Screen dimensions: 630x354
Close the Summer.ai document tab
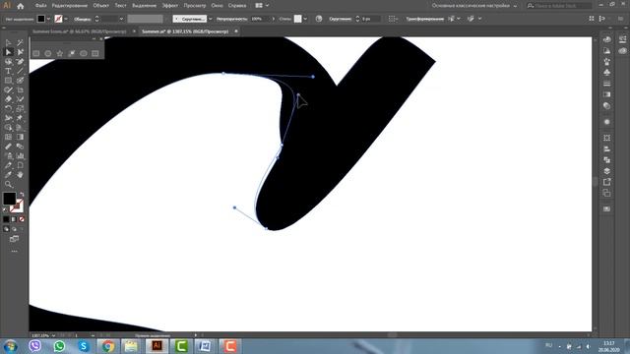point(236,31)
